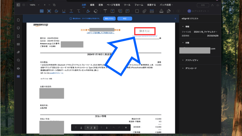Select the text callout tool
Viewport: 242px width, 136px height.
(x=120, y=11)
